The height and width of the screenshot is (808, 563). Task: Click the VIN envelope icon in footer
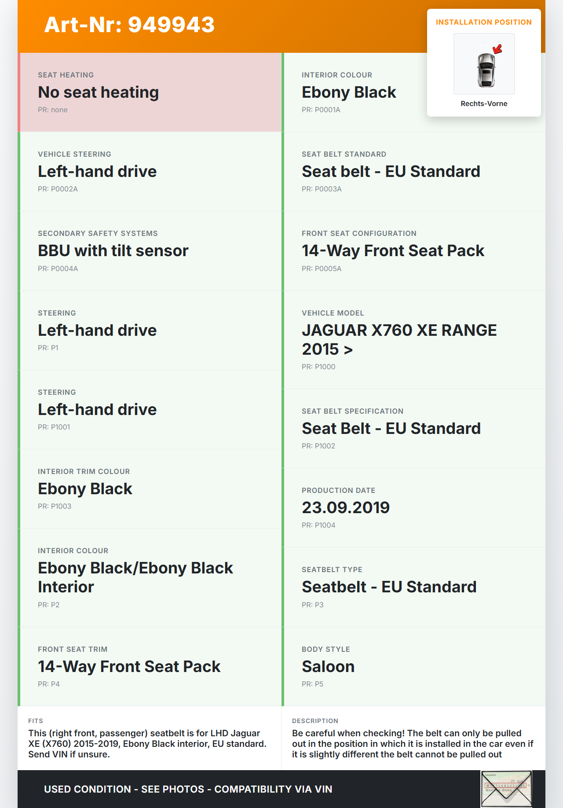tap(506, 789)
